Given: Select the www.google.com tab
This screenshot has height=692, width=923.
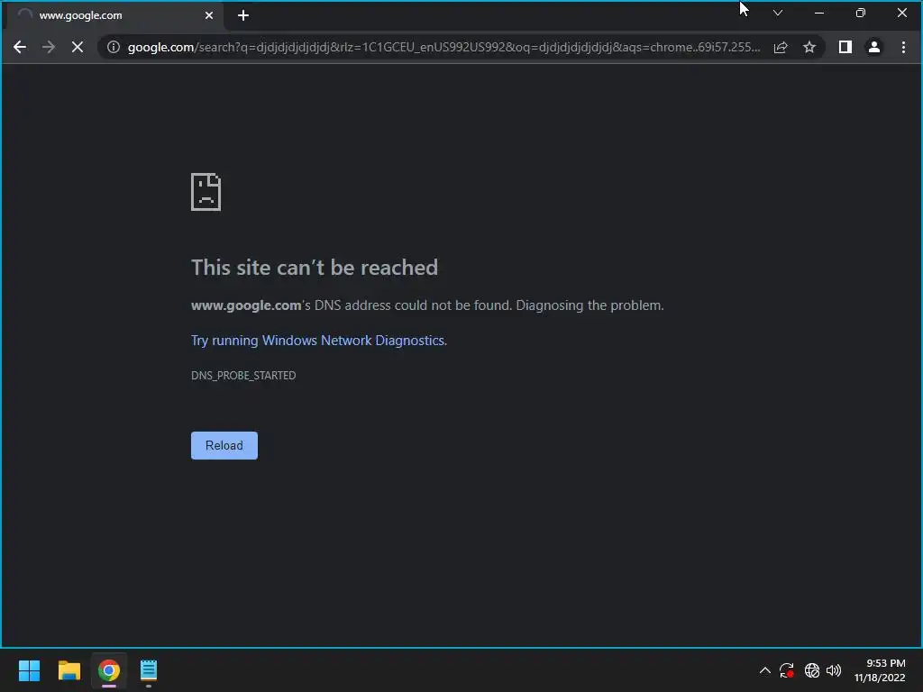Looking at the screenshot, I should [114, 15].
